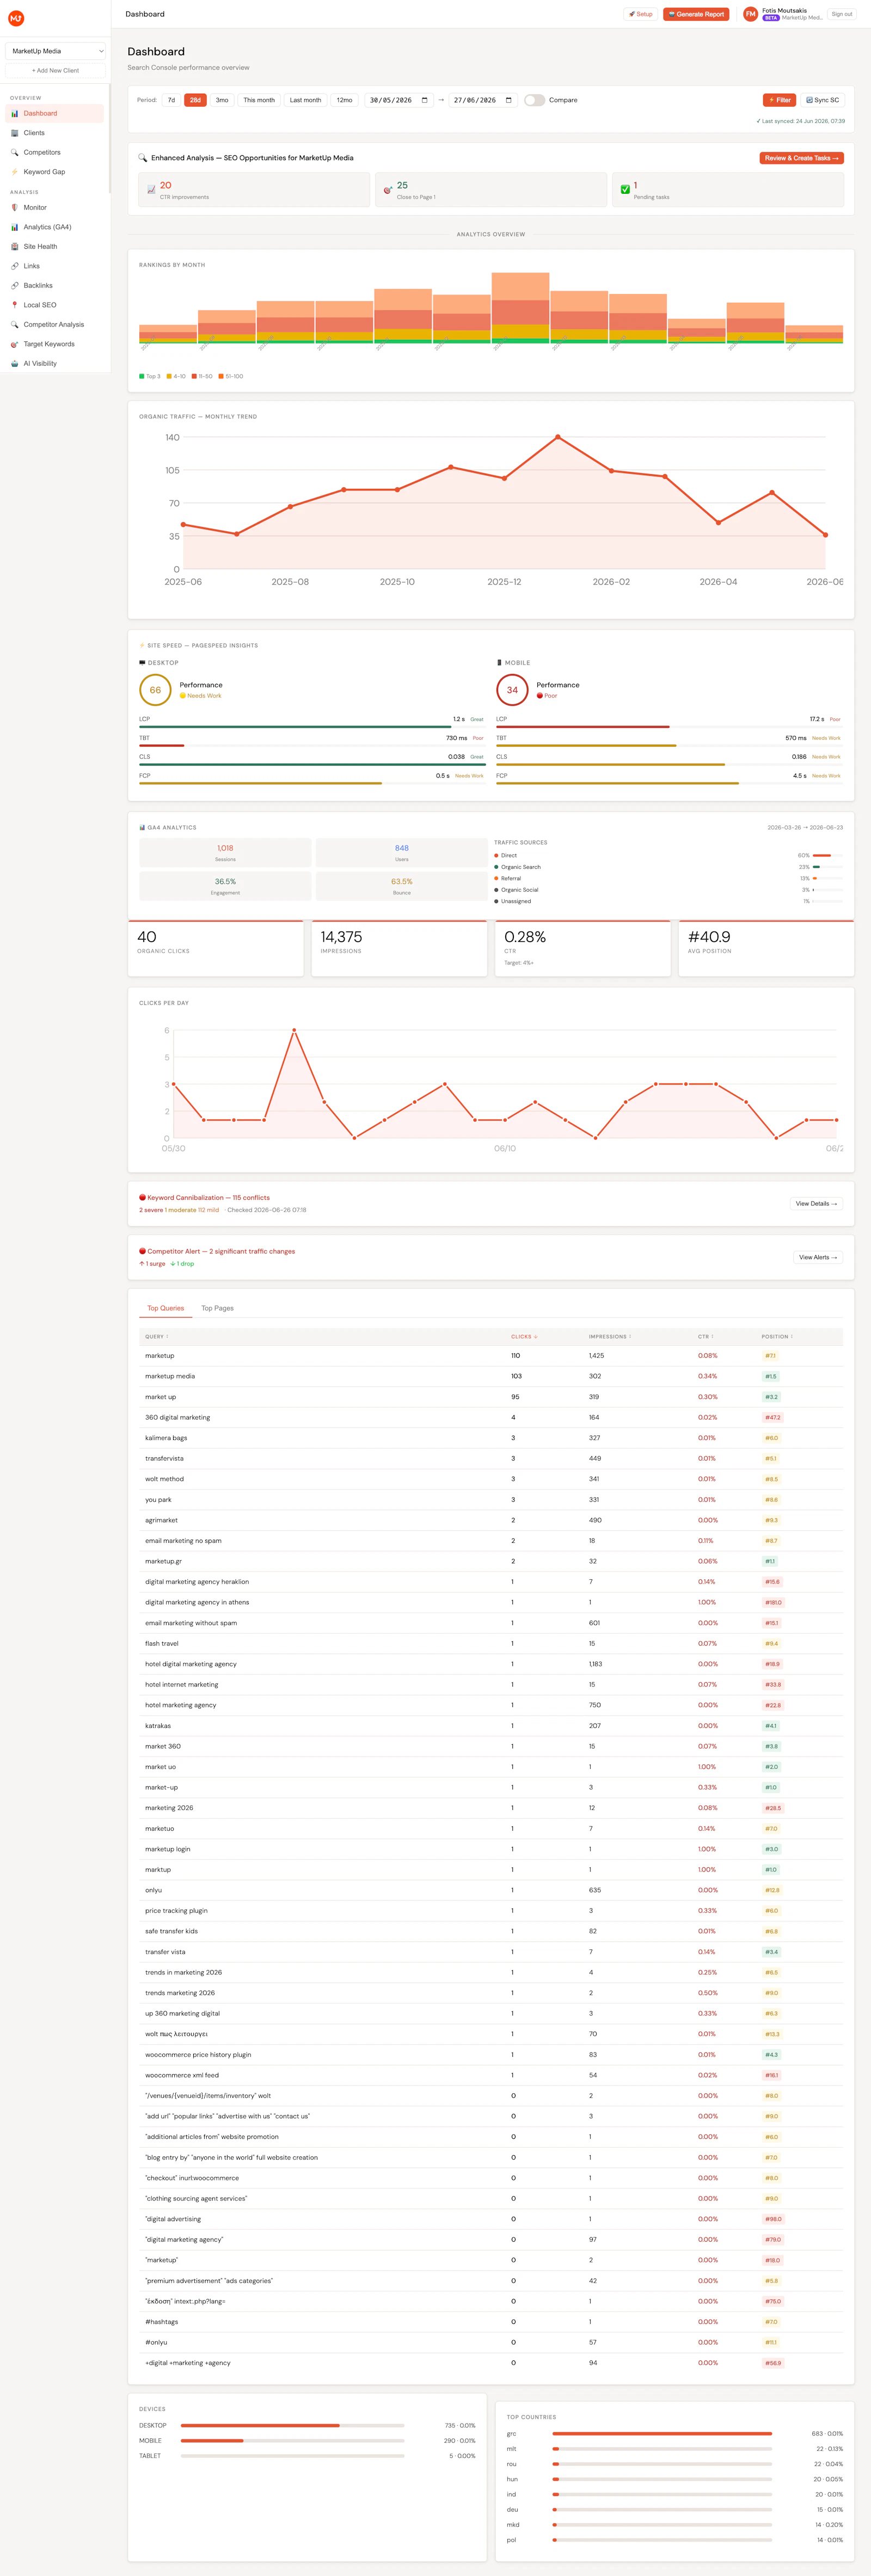The width and height of the screenshot is (871, 2576).
Task: Click the Close to Page 1 target icon
Action: 388,189
